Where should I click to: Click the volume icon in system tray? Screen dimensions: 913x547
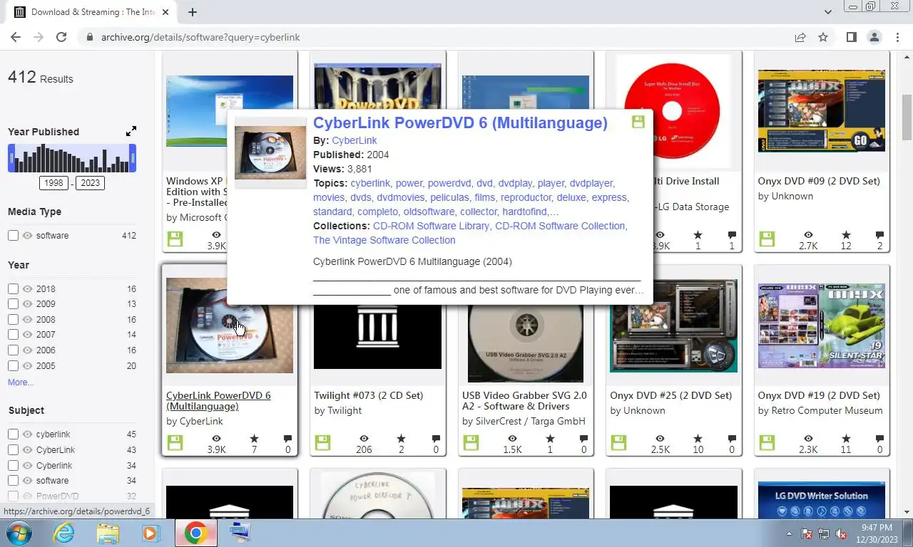(841, 533)
